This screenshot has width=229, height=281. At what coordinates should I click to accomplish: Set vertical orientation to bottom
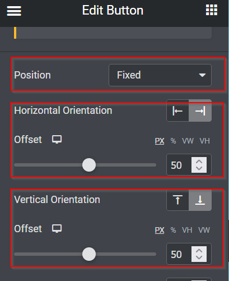200,200
